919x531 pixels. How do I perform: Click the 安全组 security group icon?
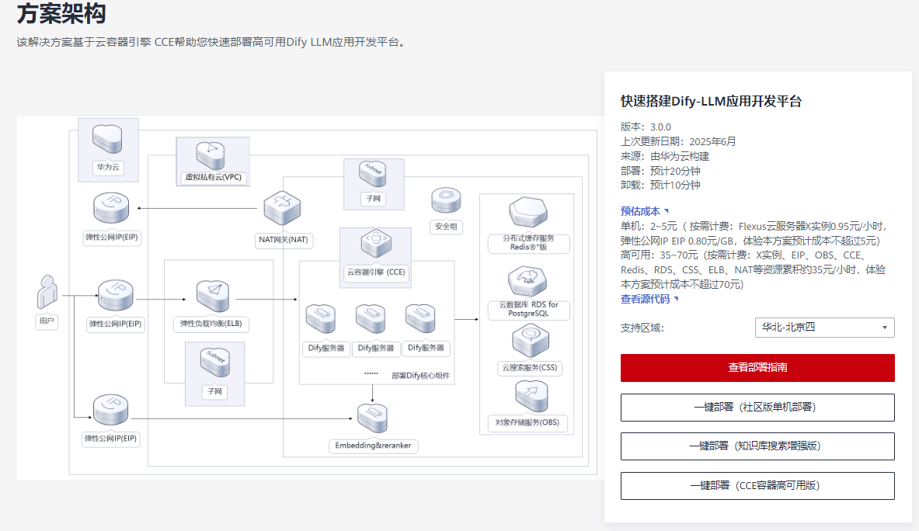[446, 200]
